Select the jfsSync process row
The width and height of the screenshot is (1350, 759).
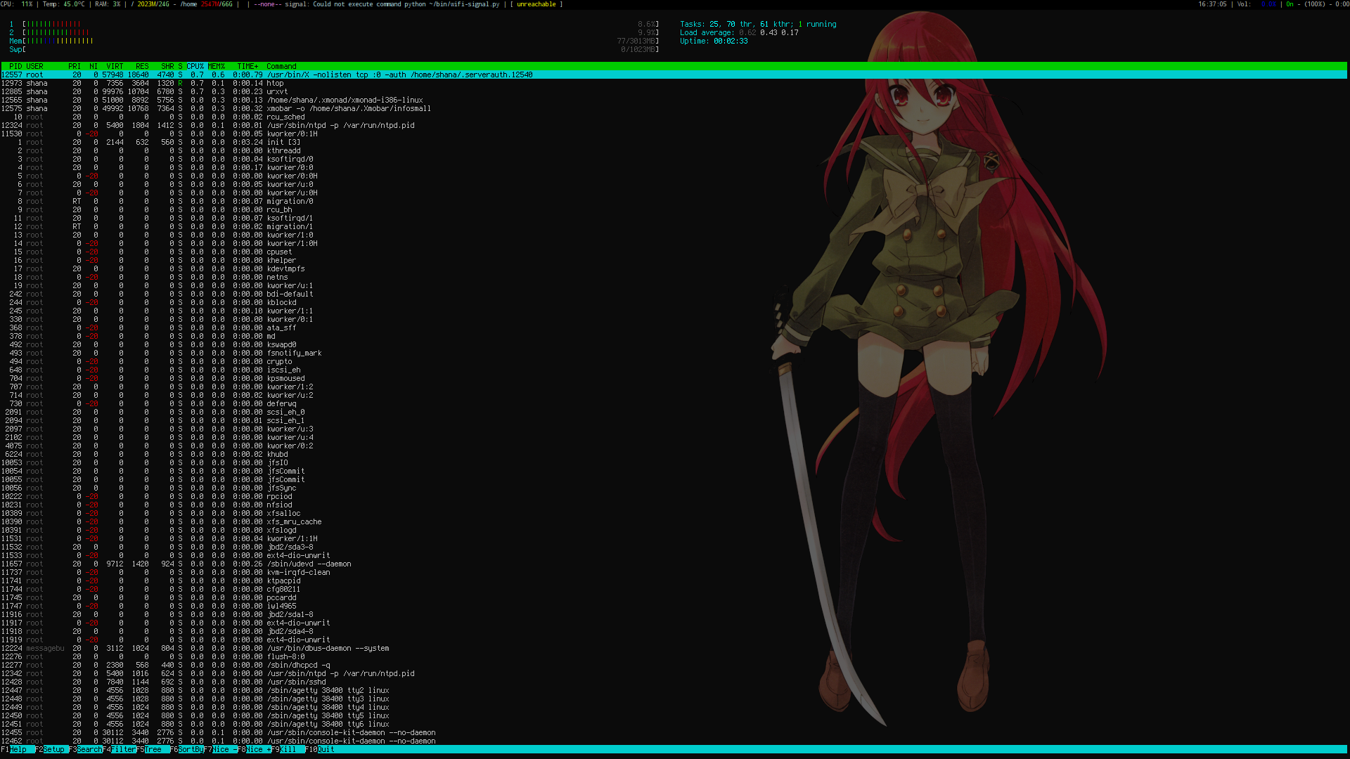click(x=674, y=488)
